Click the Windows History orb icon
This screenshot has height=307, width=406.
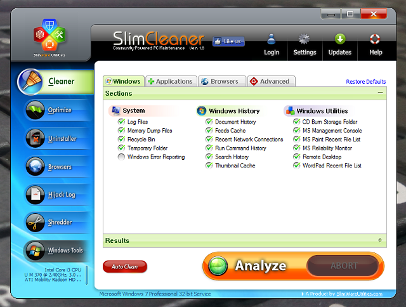tap(202, 111)
